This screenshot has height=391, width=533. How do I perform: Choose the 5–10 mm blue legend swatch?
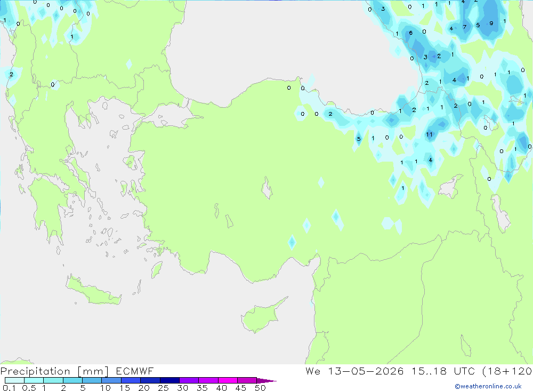click(92, 380)
